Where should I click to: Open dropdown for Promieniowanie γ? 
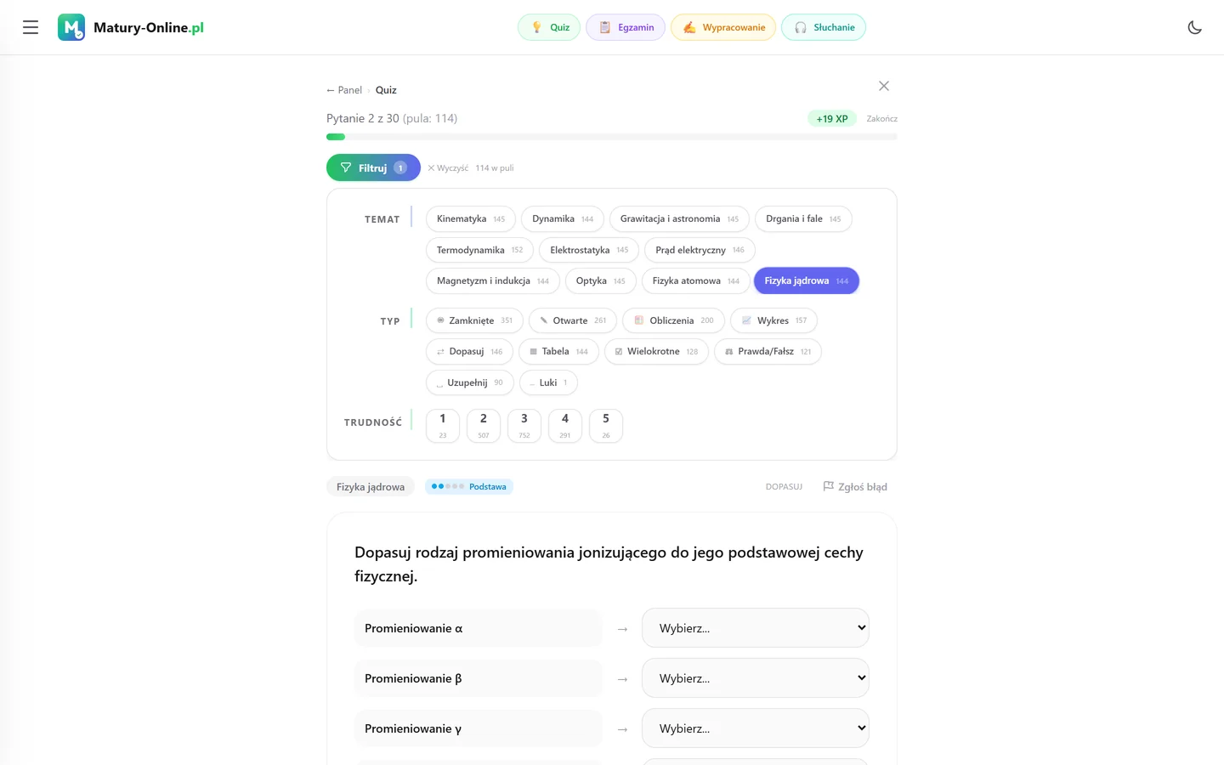[x=756, y=728]
